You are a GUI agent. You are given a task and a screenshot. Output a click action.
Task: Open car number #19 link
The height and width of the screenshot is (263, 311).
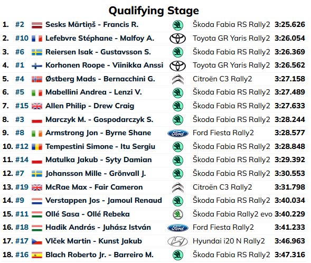tap(22, 187)
